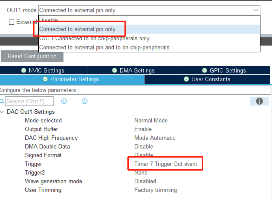Viewport: 272px width, 200px height.
Task: Pick external pin and on chip-peripherals option
Action: 104,47
